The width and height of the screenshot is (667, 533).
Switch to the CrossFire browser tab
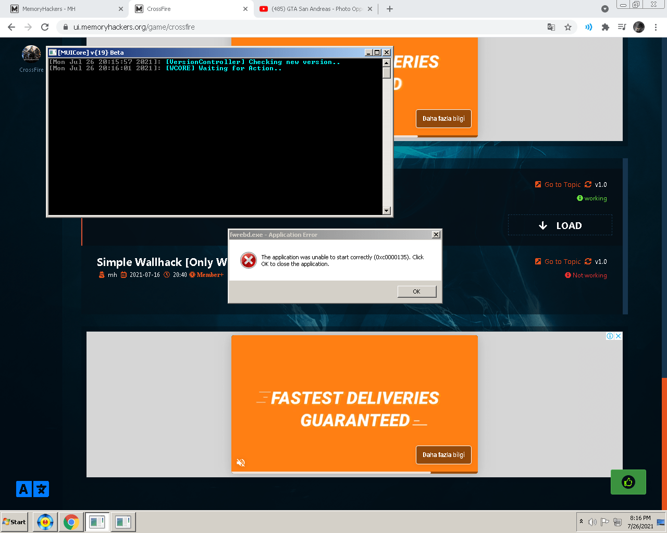pos(191,9)
